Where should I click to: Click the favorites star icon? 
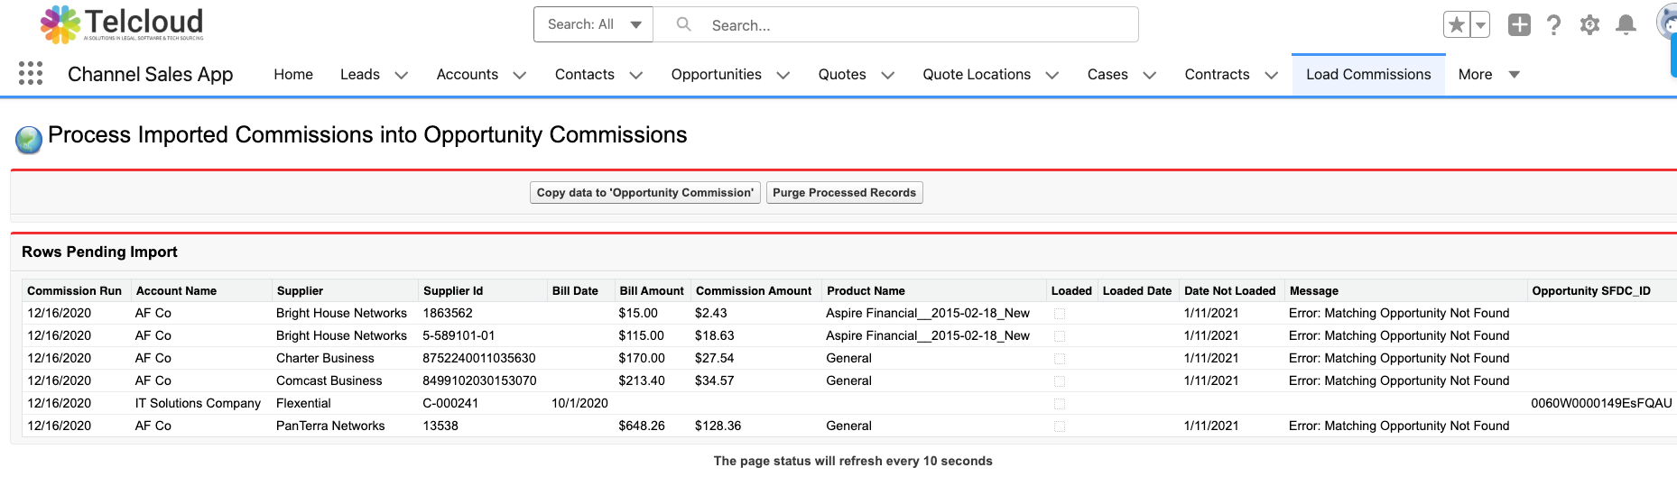(x=1457, y=25)
